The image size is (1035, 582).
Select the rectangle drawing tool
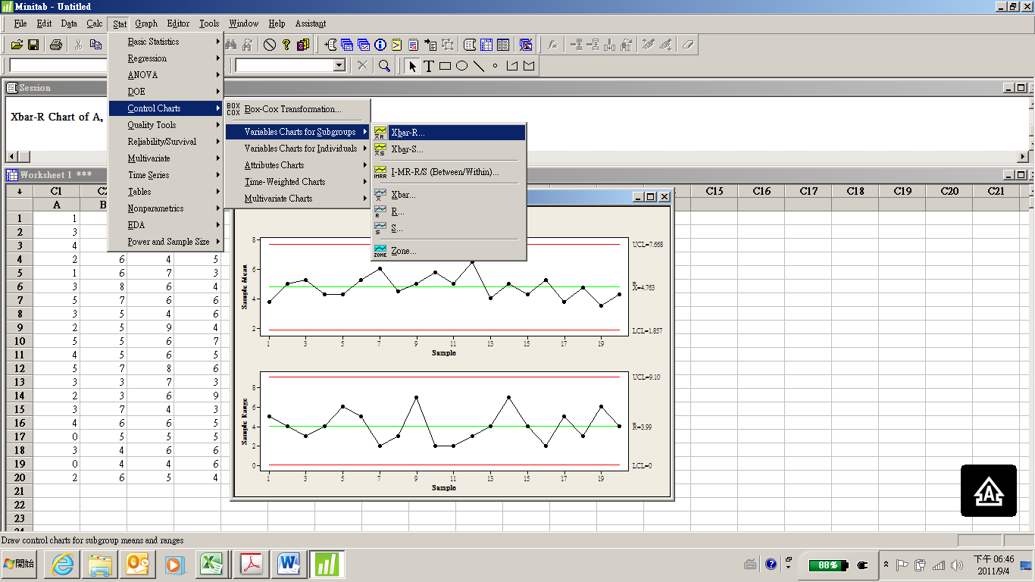coord(446,66)
